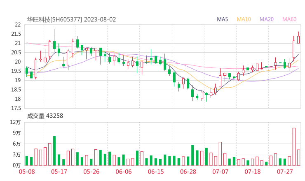Click the MA20 legend label
The height and width of the screenshot is (181, 305).
[x=267, y=19]
